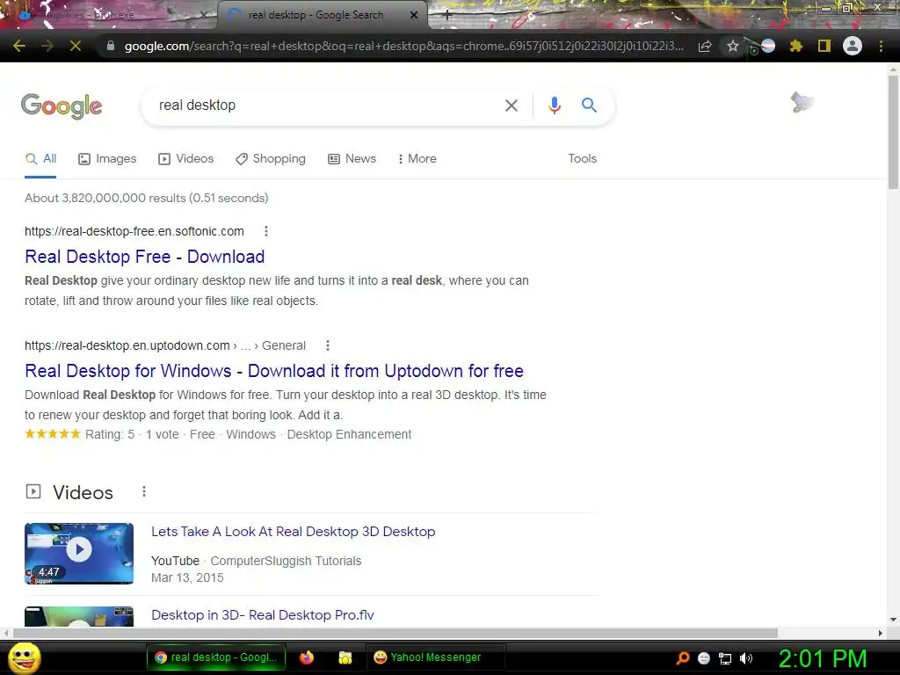Open options for the softonic.com result
900x675 pixels.
(x=265, y=231)
